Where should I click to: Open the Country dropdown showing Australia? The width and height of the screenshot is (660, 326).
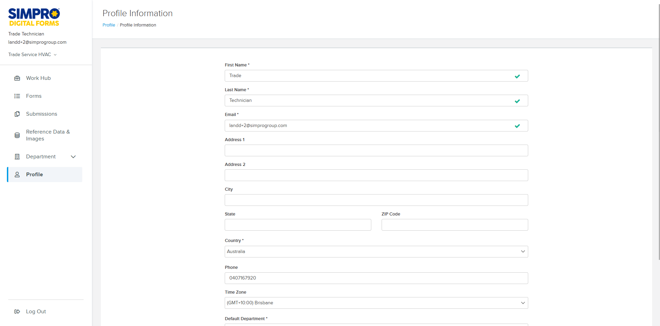(376, 252)
